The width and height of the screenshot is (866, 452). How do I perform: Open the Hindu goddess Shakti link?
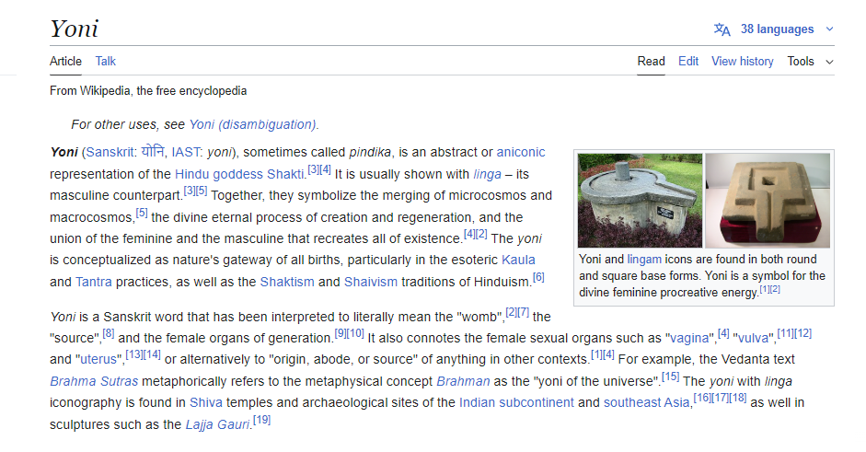[239, 174]
